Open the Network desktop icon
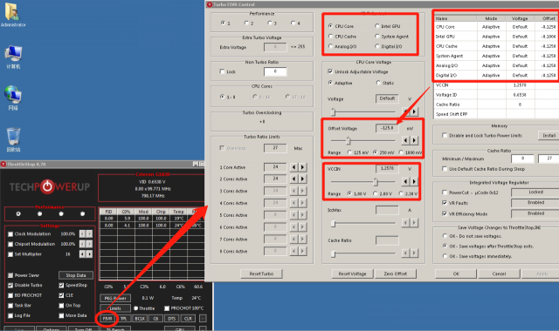The width and height of the screenshot is (559, 331). [x=13, y=98]
